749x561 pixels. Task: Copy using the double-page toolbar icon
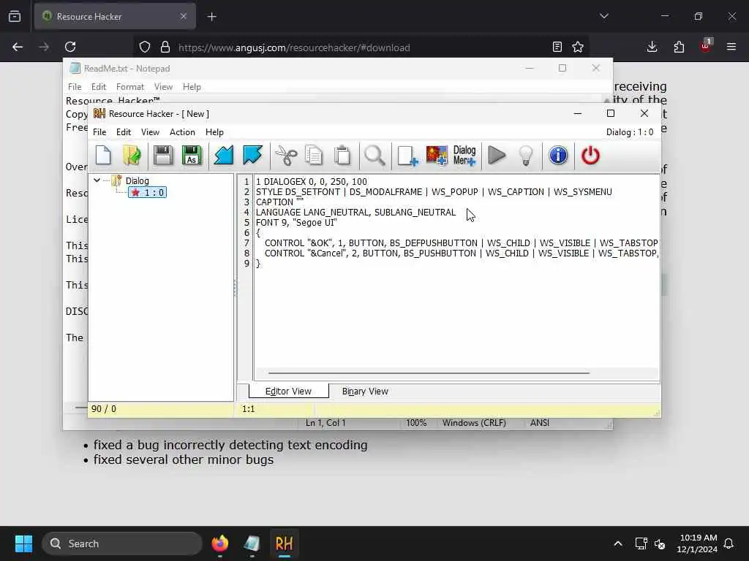point(314,156)
